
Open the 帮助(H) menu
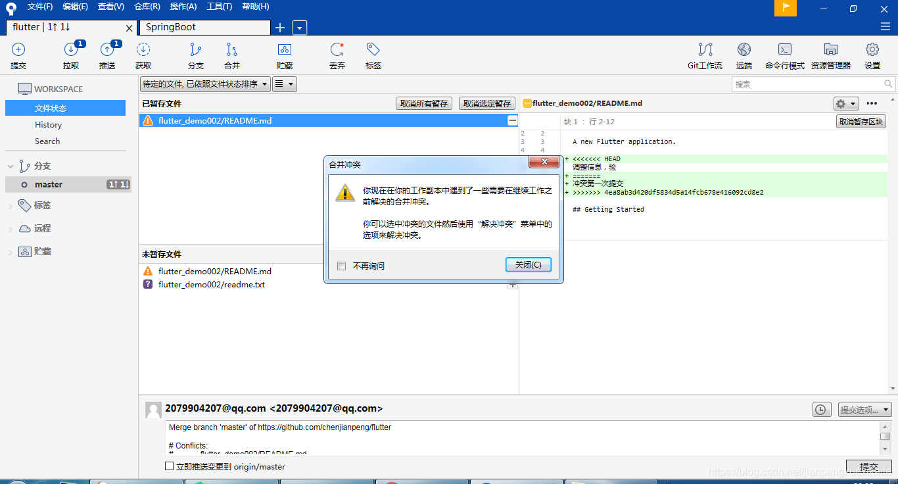pos(256,7)
